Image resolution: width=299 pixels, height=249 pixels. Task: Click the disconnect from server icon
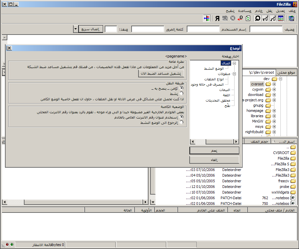pos(225,19)
